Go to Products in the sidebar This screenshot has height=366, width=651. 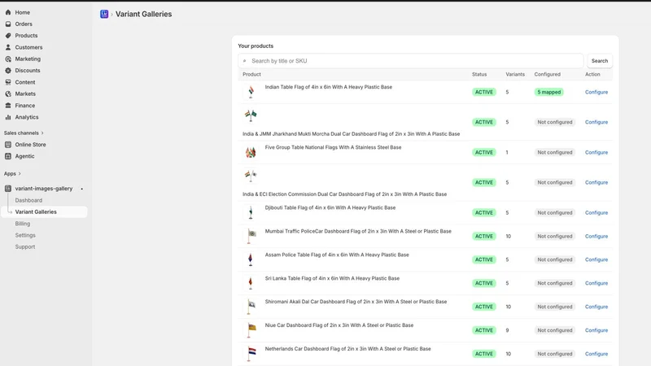26,36
